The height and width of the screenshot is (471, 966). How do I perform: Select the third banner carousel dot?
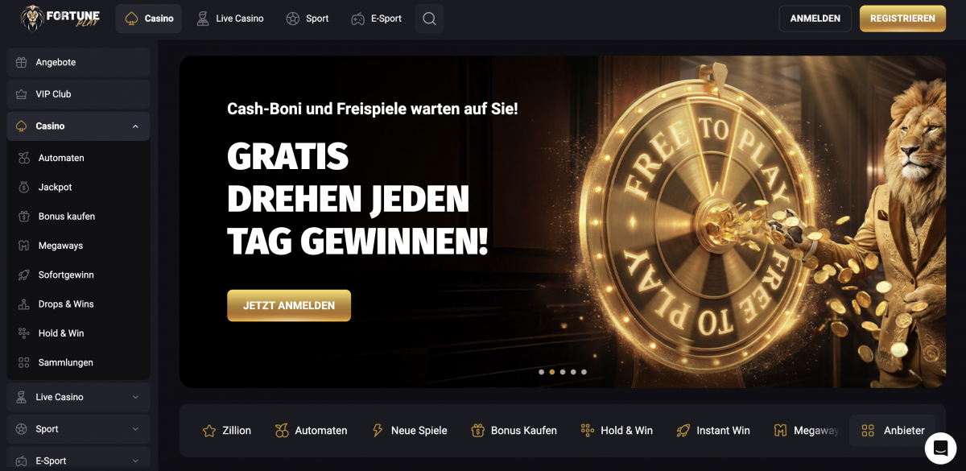pyautogui.click(x=563, y=372)
